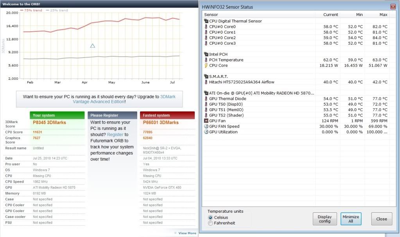Click fastest CPU score 77895
This screenshot has width=400, height=237.
click(x=147, y=132)
